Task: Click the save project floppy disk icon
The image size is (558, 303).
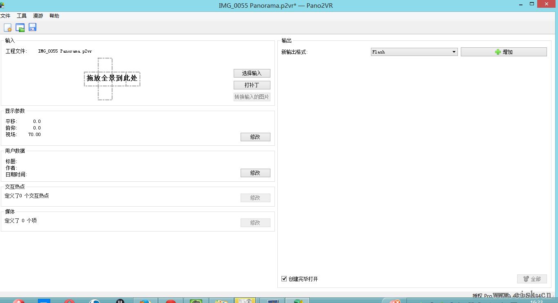Action: pos(32,27)
